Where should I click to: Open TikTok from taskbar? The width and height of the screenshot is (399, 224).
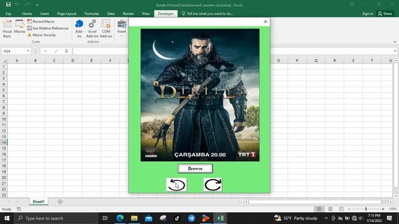(177, 218)
